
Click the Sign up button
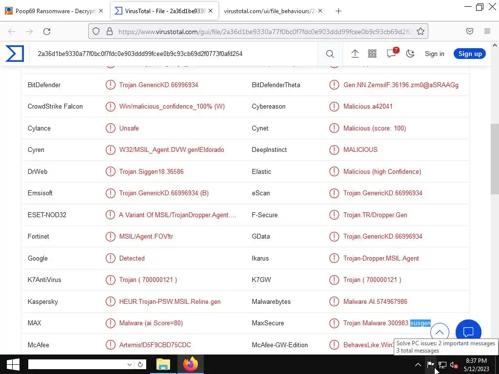[x=470, y=54]
